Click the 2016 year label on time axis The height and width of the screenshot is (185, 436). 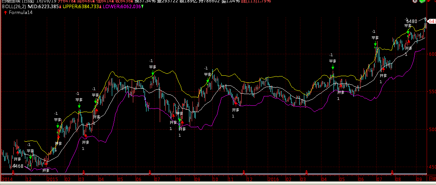click(x=274, y=179)
